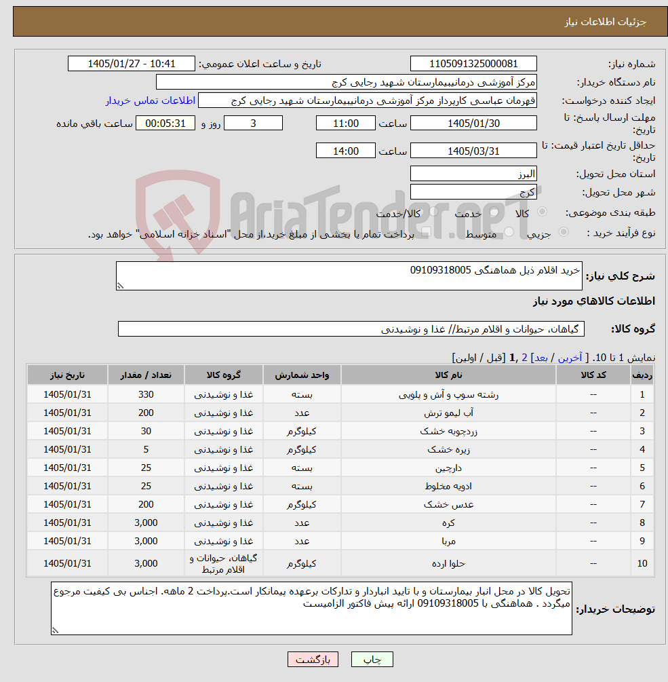
Task: Select row زردچوبه خشک
Action: point(340,431)
